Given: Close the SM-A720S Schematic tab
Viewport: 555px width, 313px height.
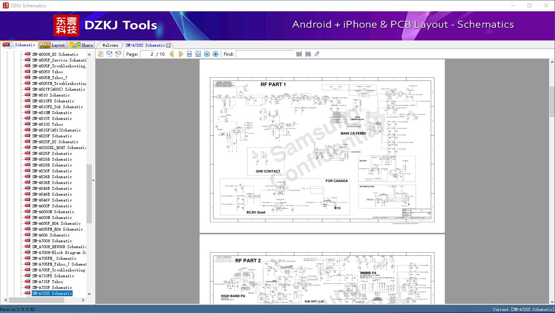Looking at the screenshot, I should click(x=168, y=45).
